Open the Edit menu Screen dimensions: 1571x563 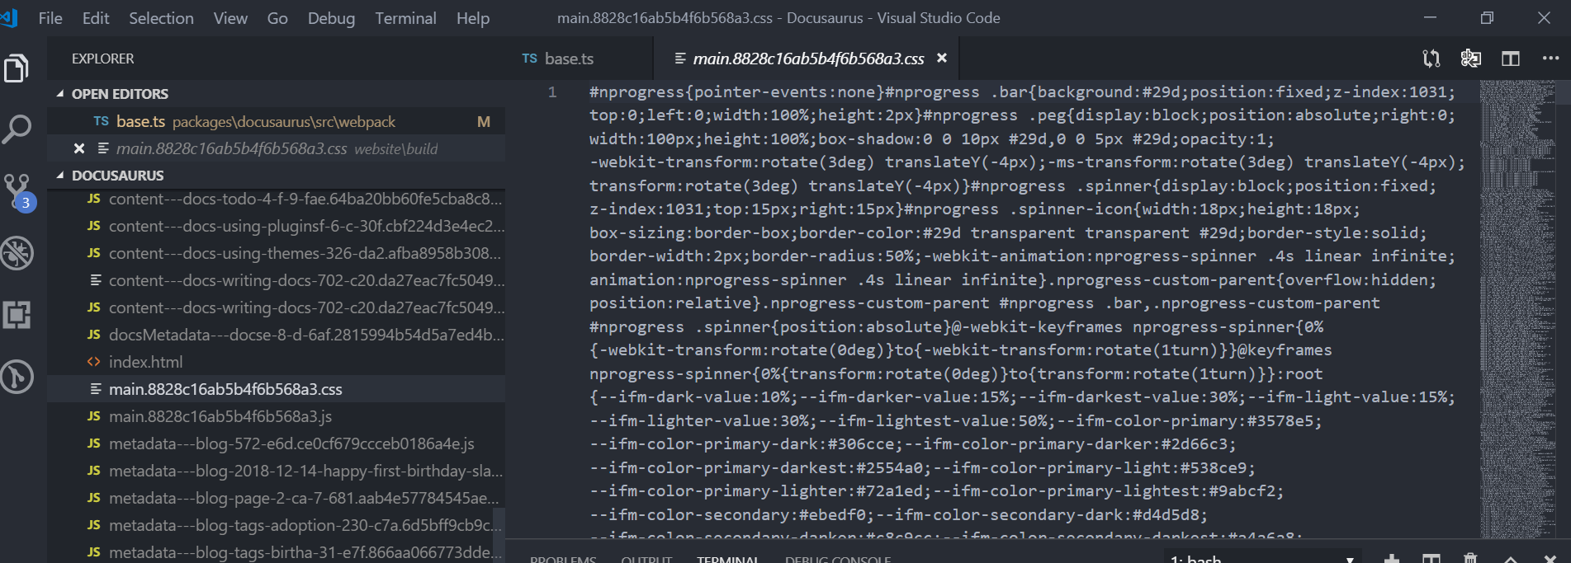pyautogui.click(x=96, y=18)
